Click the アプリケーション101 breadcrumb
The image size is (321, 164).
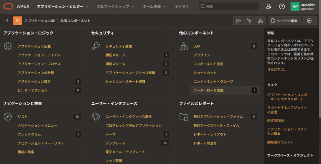[x=40, y=20]
